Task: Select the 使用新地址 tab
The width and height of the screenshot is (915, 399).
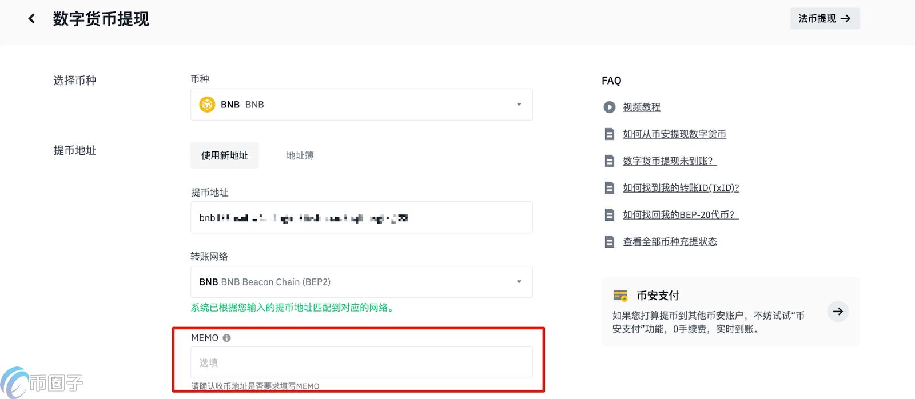Action: (224, 155)
